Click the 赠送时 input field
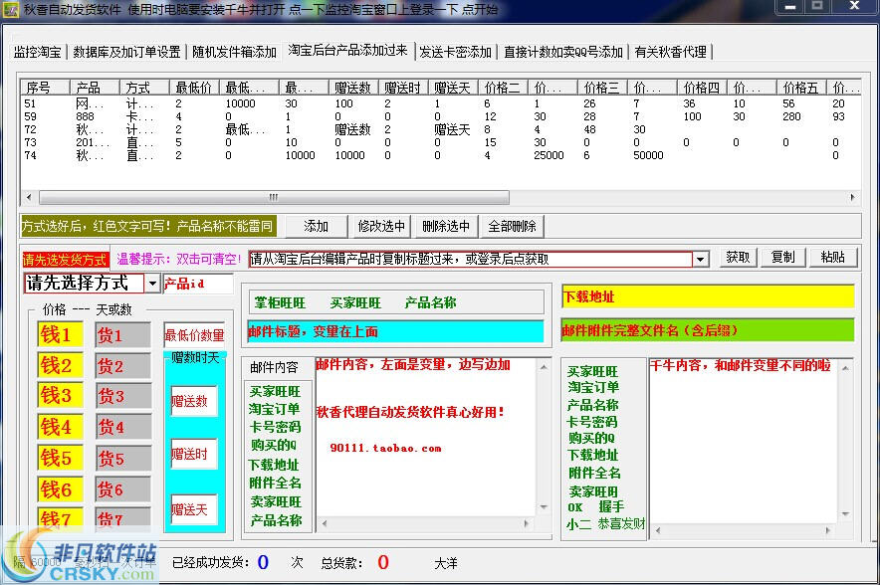 coord(194,454)
